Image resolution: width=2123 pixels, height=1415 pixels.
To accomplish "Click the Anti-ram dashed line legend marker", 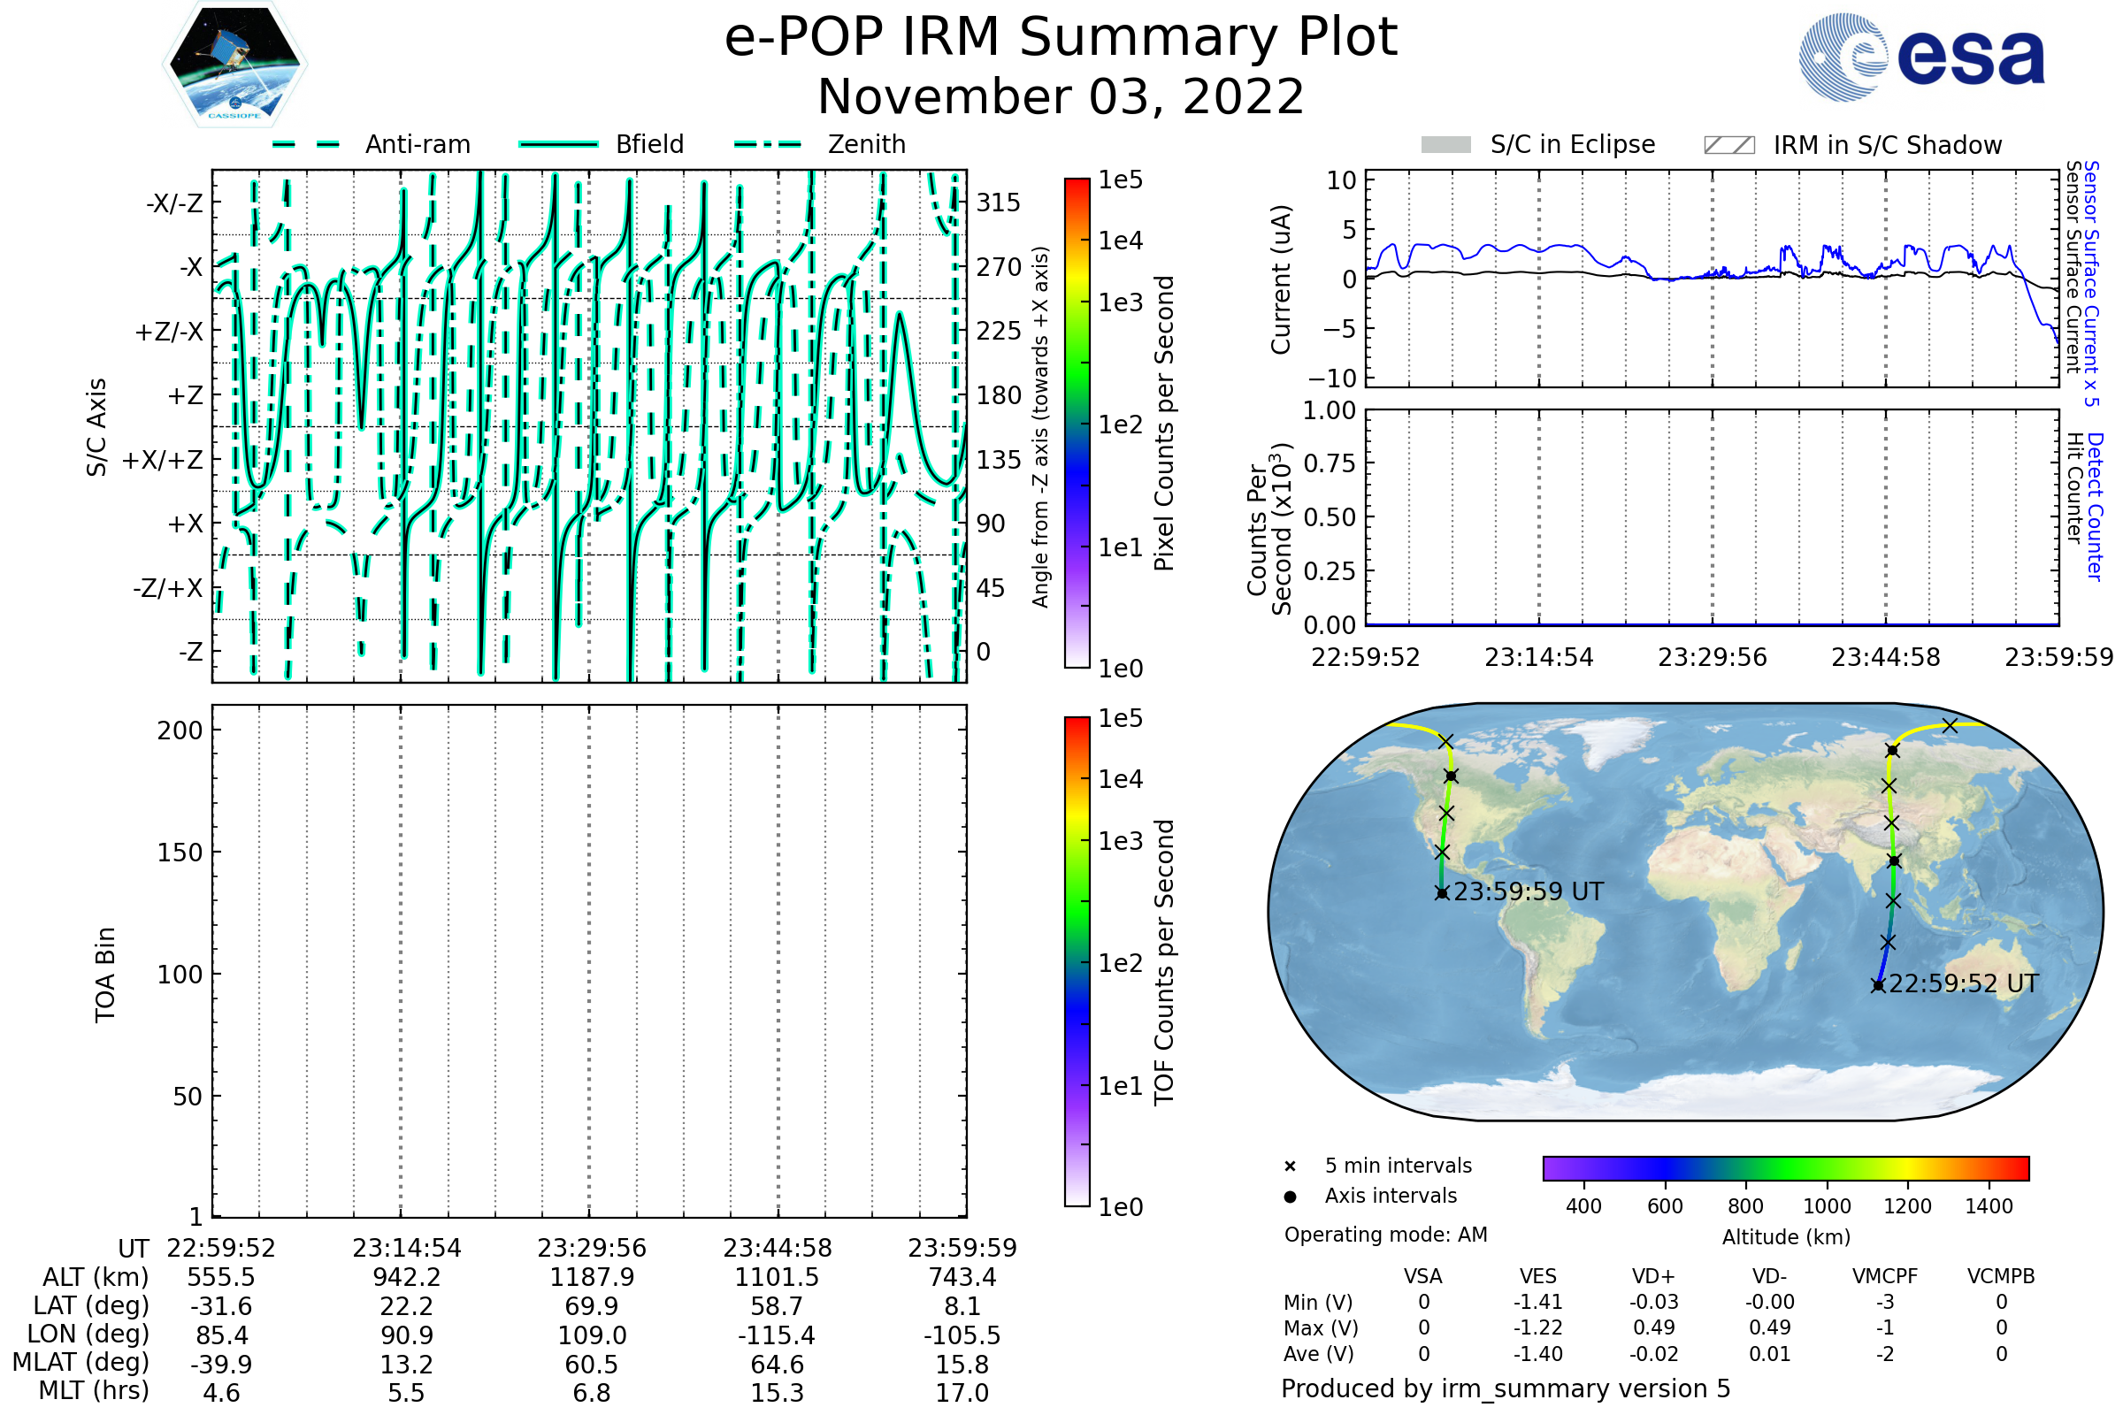I will coord(307,144).
